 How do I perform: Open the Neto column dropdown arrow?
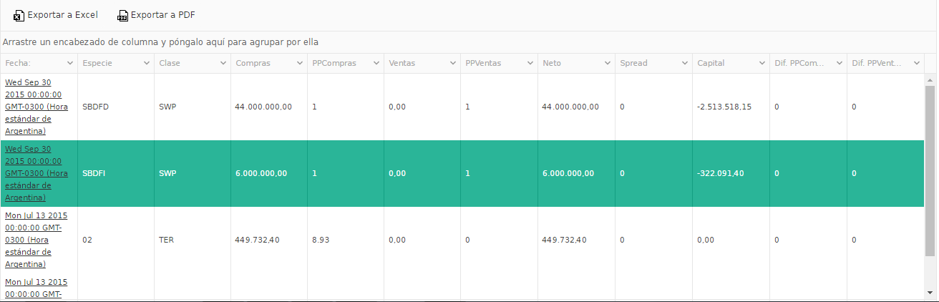coord(607,63)
